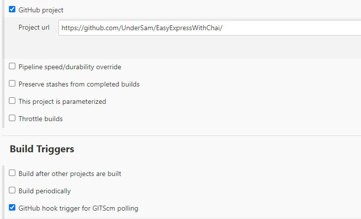Viewport: 361px width, 219px height.
Task: Enable the Throttle builds checkbox
Action: (12, 118)
